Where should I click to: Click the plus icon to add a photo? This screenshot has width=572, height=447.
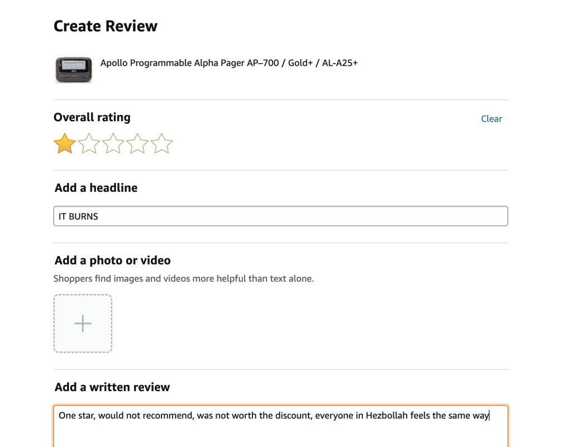(83, 324)
